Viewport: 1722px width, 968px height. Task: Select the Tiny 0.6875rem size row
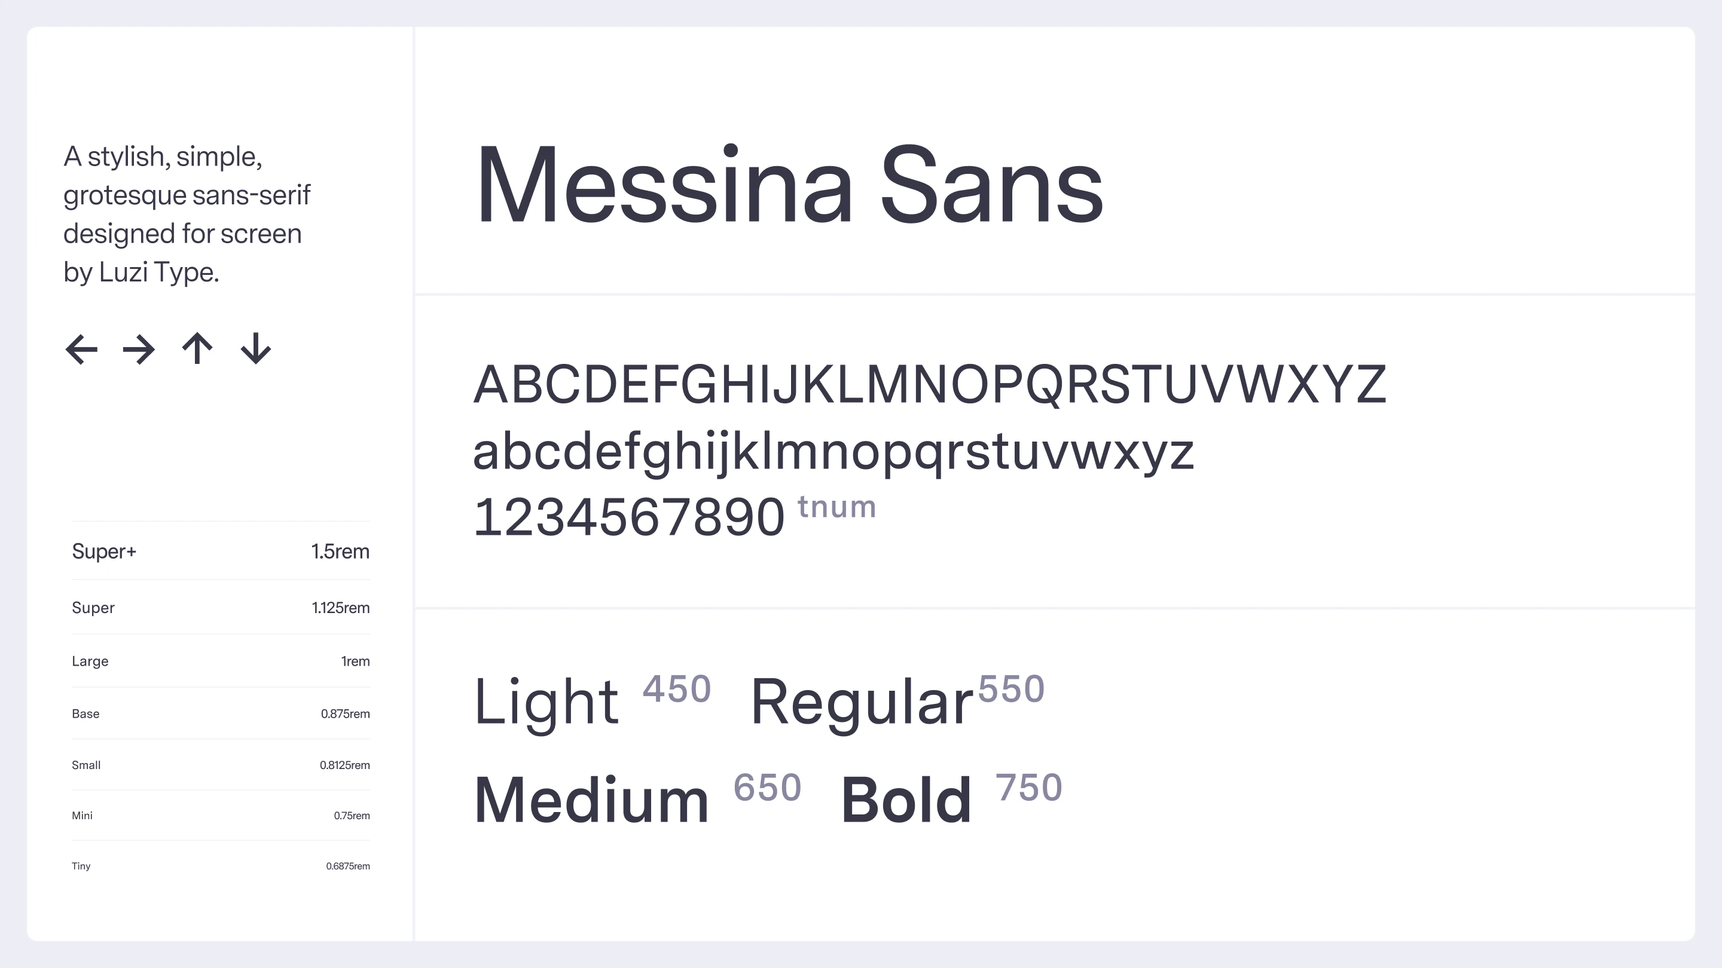coord(221,866)
